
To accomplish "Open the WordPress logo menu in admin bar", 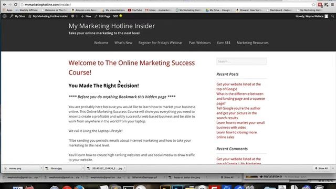I will (5, 16).
